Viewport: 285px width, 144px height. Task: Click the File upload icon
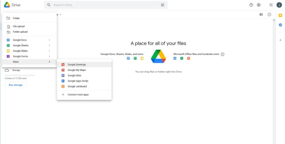pos(8,26)
